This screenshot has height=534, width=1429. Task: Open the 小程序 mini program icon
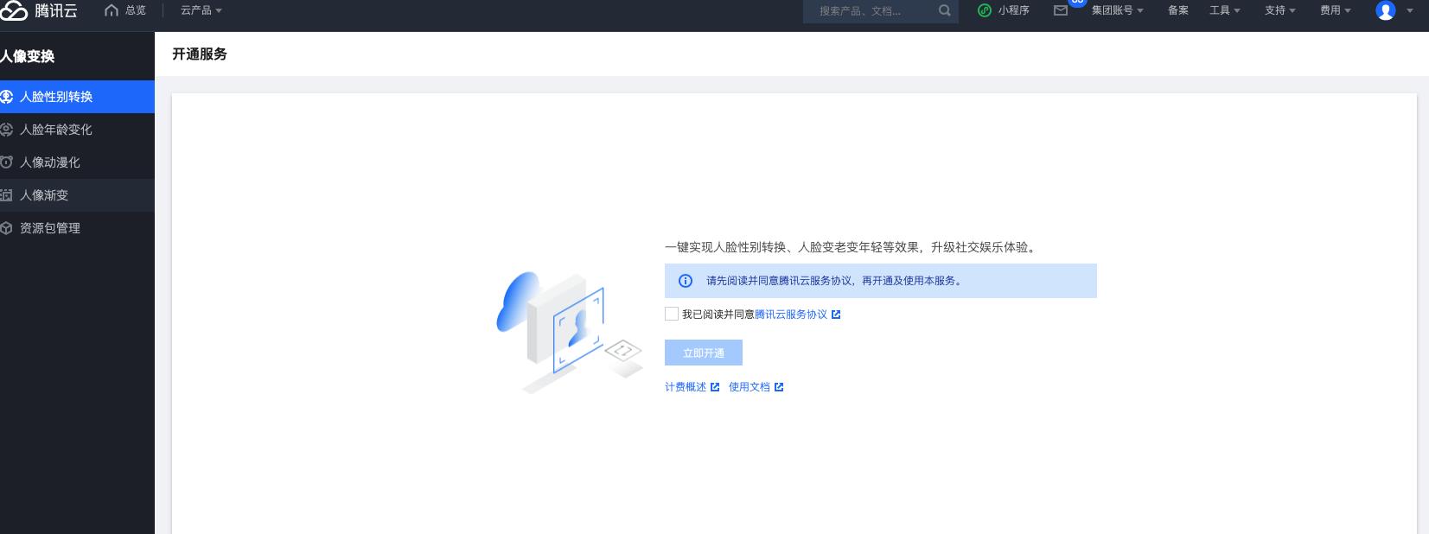(x=985, y=10)
